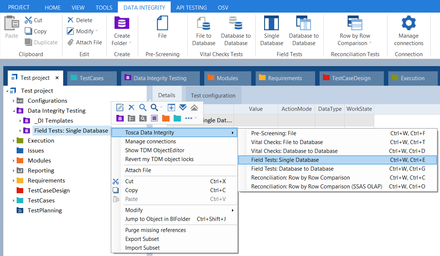The height and width of the screenshot is (256, 440).
Task: Click the teal folder icon in mini toolbar
Action: click(177, 118)
